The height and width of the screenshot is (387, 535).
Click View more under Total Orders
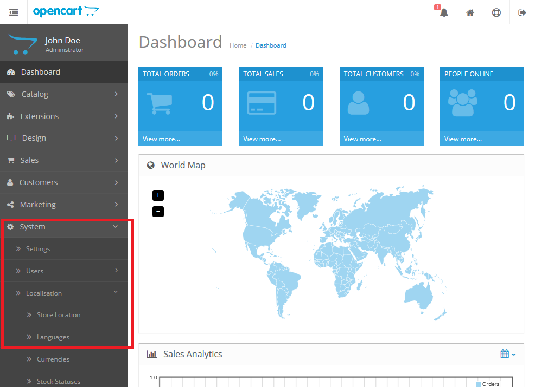pyautogui.click(x=161, y=139)
